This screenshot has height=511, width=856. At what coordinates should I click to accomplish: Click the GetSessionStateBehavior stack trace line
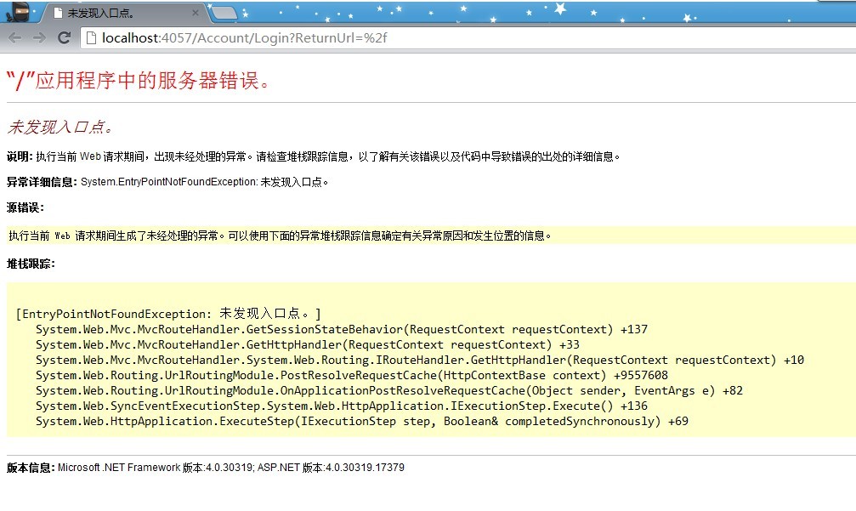(x=340, y=330)
